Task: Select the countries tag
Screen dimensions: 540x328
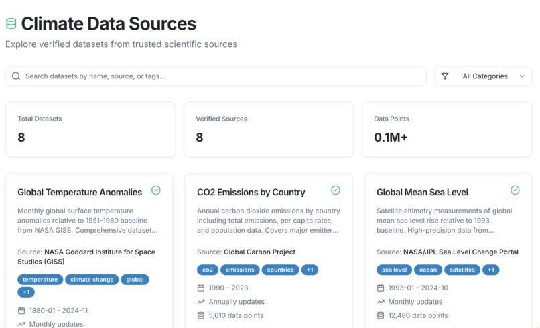Action: point(280,270)
